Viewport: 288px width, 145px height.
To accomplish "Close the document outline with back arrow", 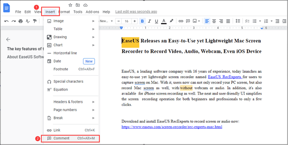I will click(8, 39).
